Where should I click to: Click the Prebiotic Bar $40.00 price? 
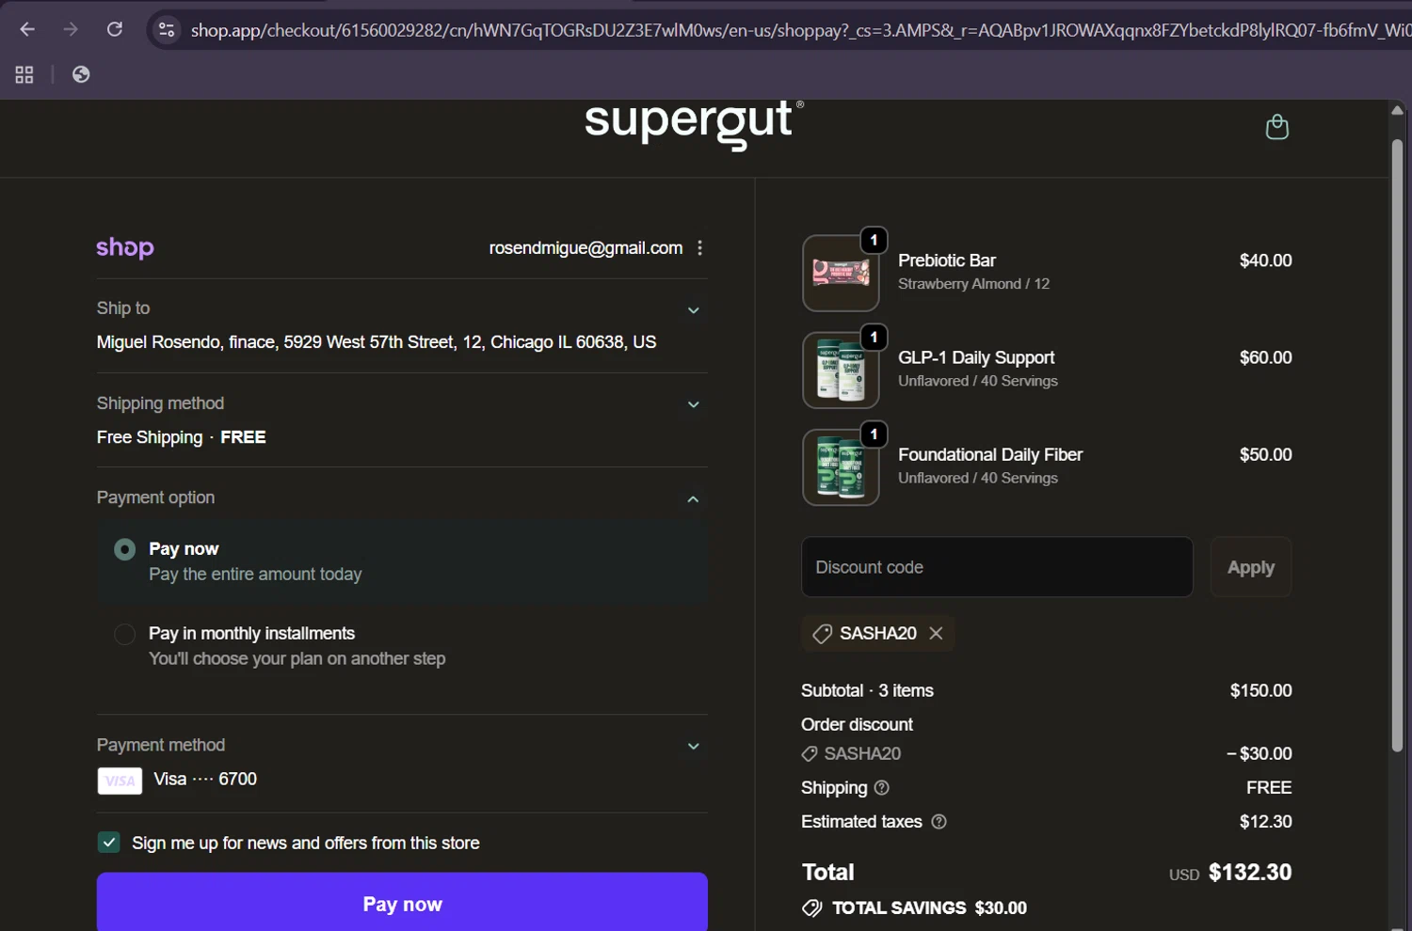(x=1265, y=260)
